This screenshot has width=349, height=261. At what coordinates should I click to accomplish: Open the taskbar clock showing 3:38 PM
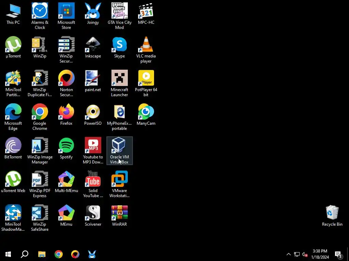pos(320,254)
